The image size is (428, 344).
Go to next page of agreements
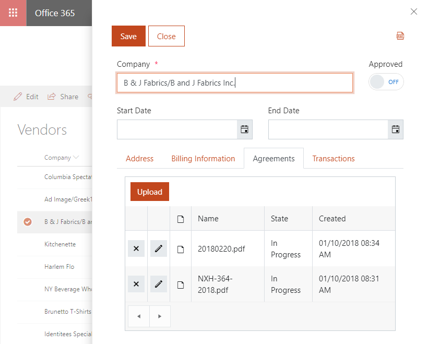coord(160,316)
